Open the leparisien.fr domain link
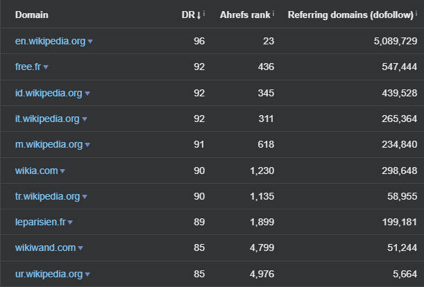Viewport: 424px width, 287px height. coord(40,222)
